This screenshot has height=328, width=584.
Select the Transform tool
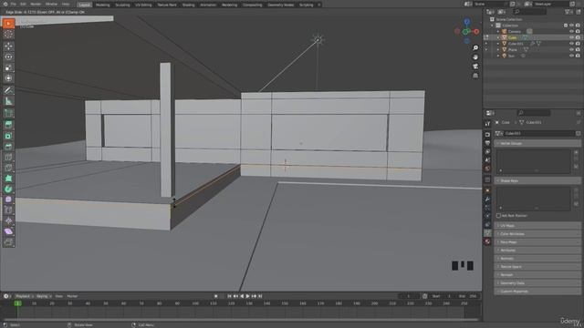tap(8, 78)
